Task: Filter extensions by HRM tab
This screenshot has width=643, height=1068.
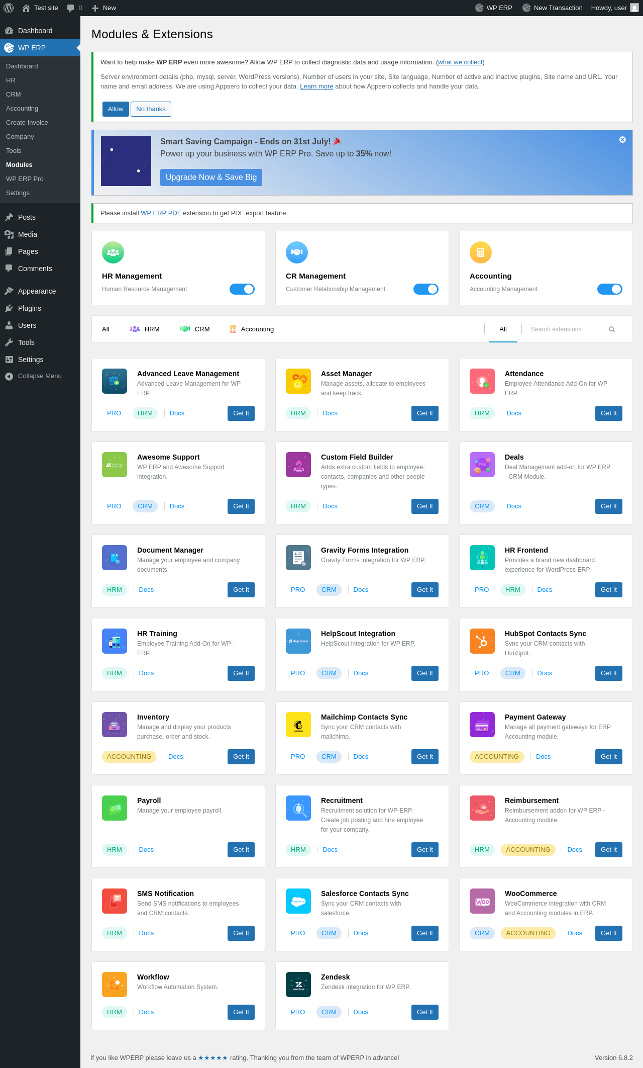Action: pos(145,329)
